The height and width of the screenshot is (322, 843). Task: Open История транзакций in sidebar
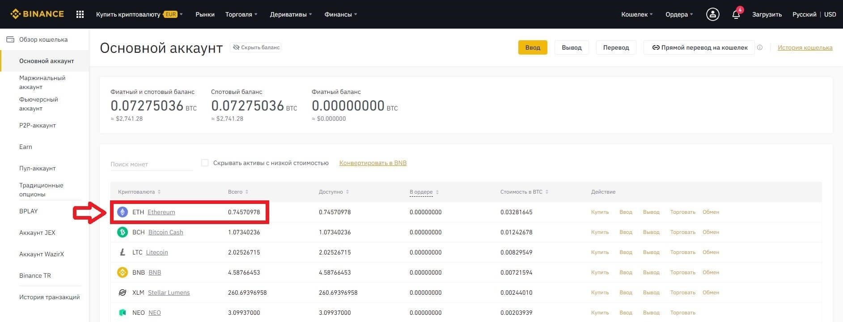(49, 297)
